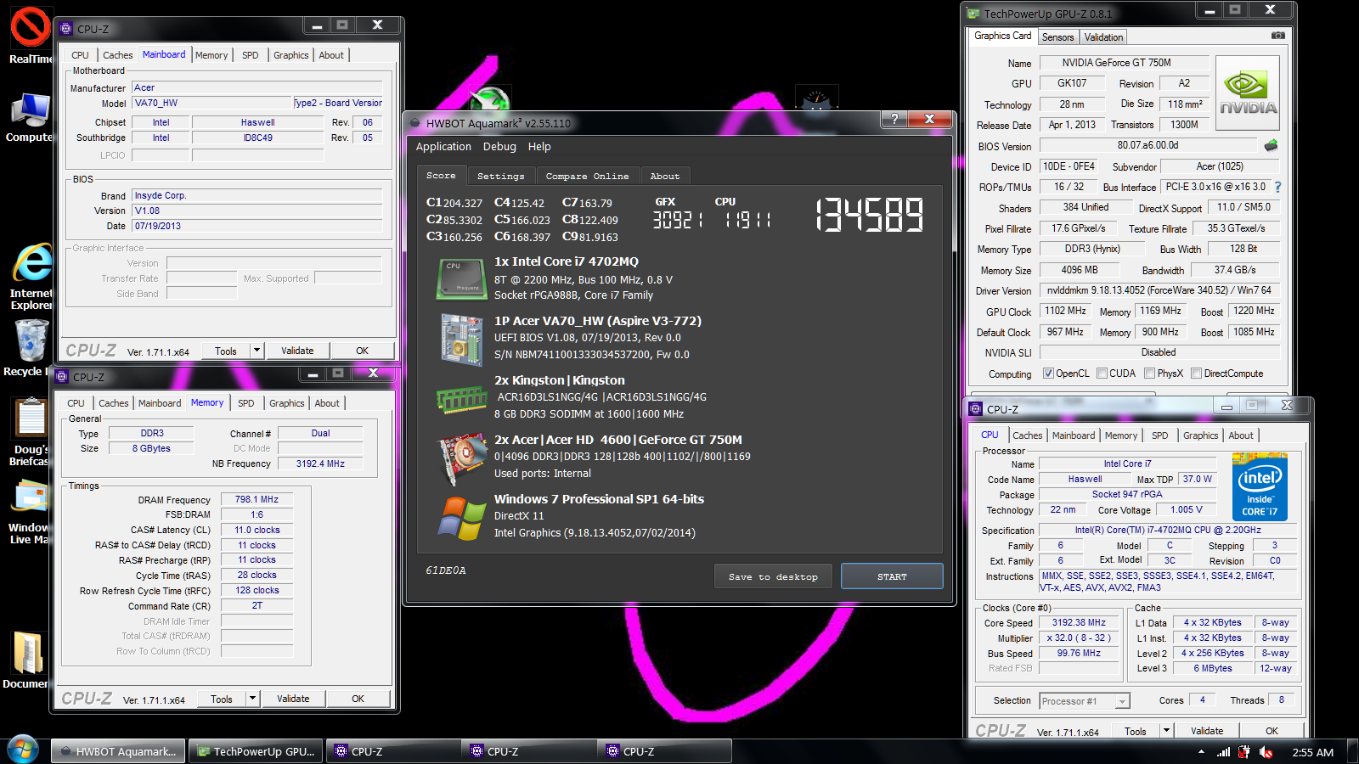Click the Intel Core i7 logo in CPU-Z

1260,486
